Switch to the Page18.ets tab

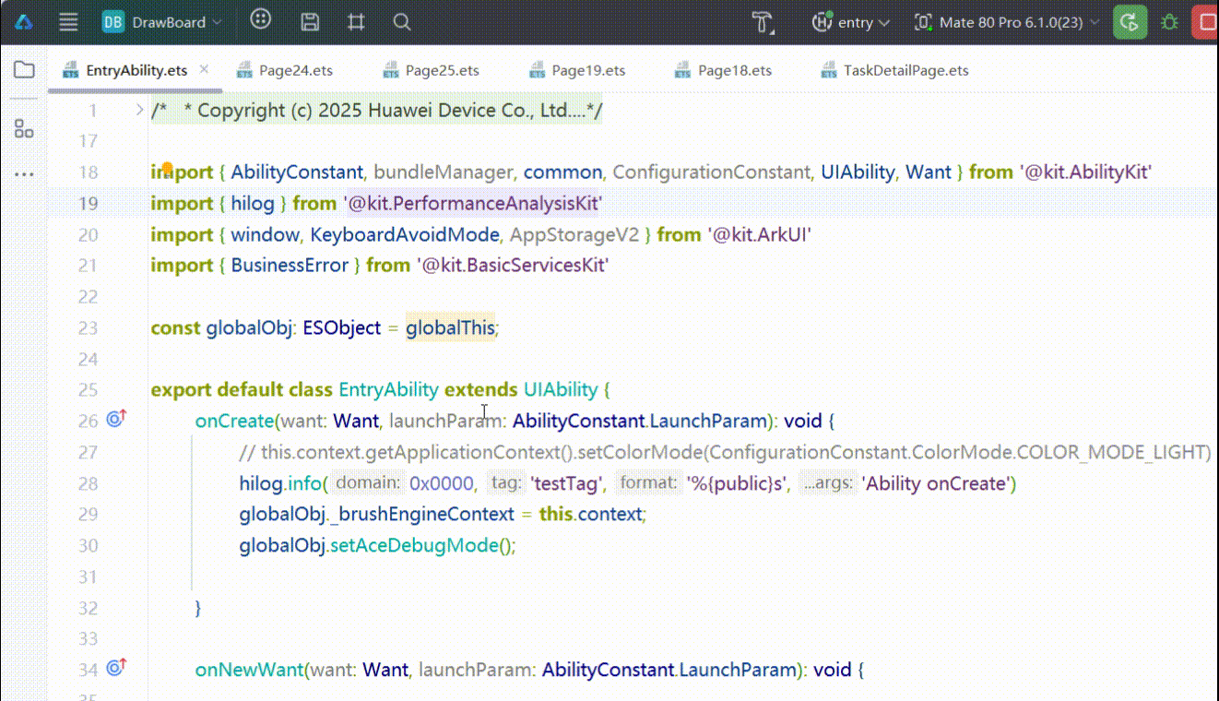click(724, 70)
